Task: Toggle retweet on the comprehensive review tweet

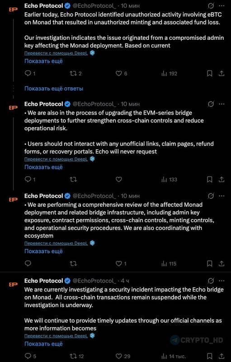Action: pos(73,263)
